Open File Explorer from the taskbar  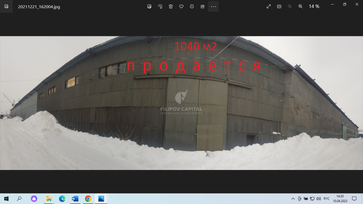49,199
